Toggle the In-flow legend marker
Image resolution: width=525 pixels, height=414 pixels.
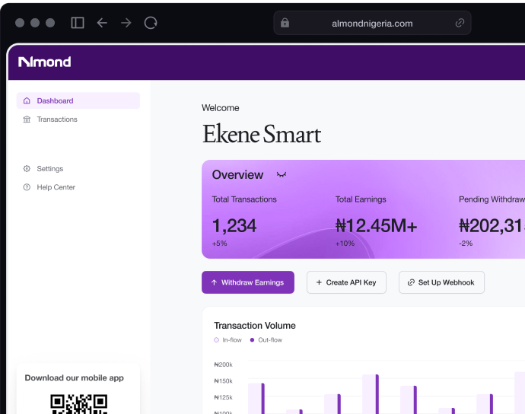[216, 340]
